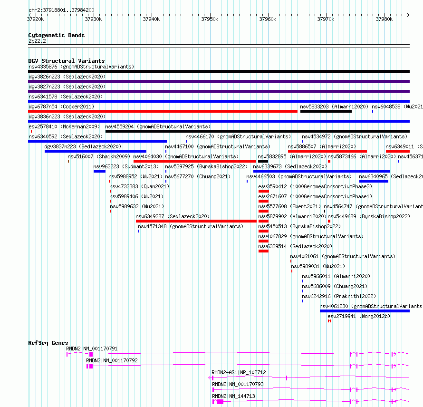Click the nsv5873466 Almarri2020 label

(362, 156)
